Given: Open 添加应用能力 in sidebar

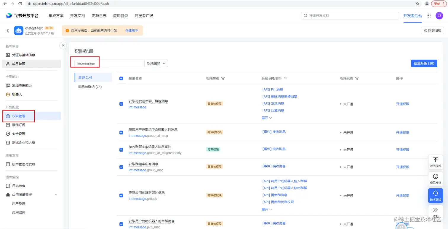Looking at the screenshot, I should click(31, 85).
